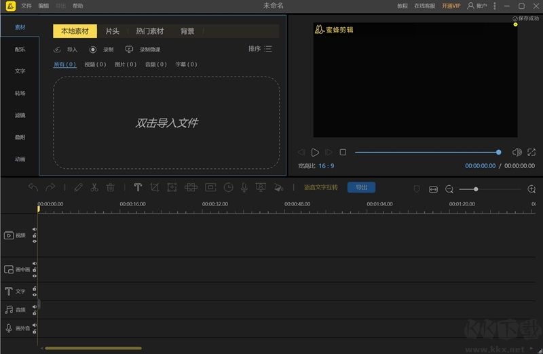543x354 pixels.
Task: Open the 文件 menu
Action: point(26,5)
